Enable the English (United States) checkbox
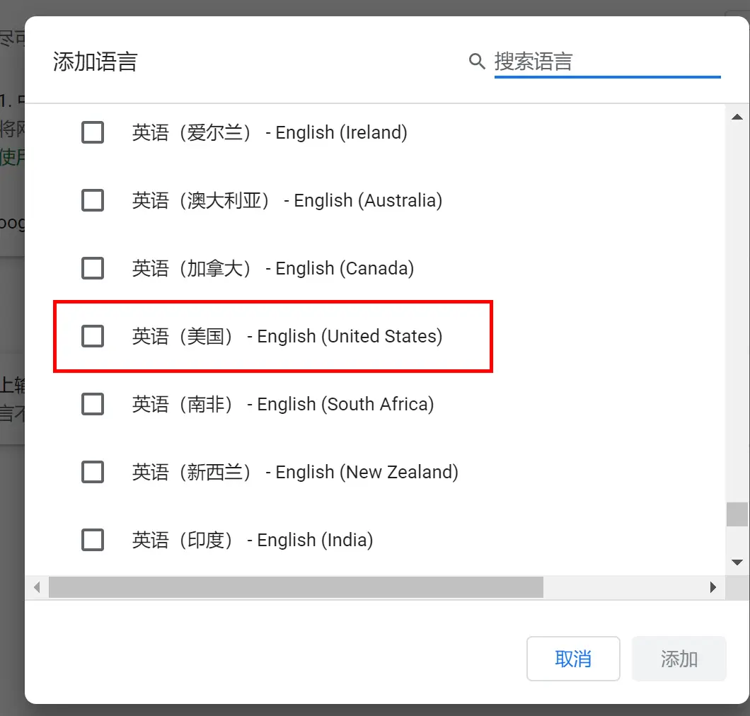 [x=92, y=336]
